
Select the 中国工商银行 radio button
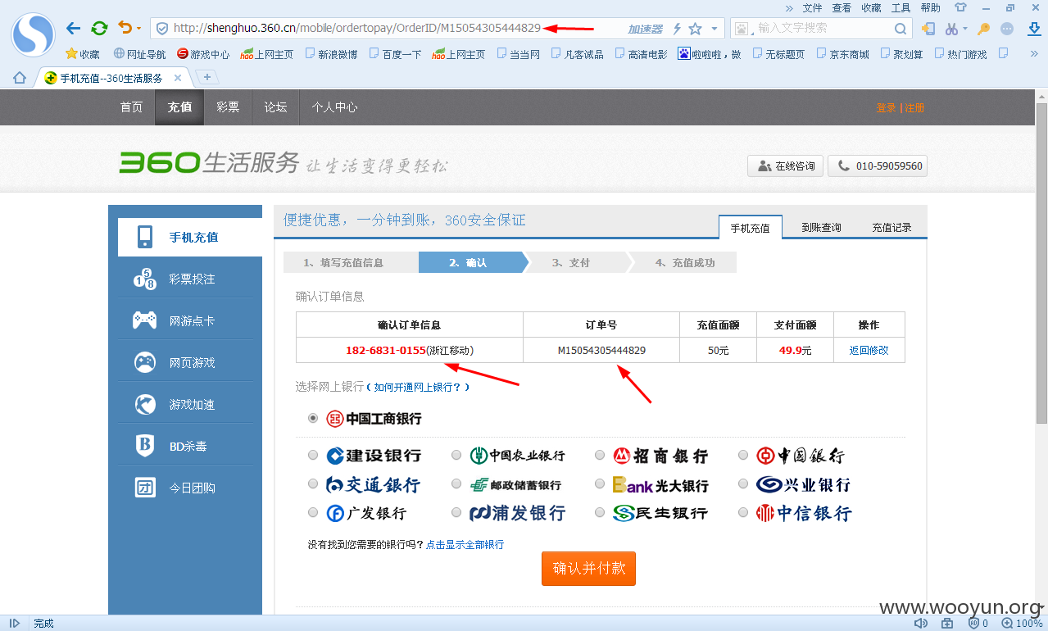pyautogui.click(x=313, y=418)
